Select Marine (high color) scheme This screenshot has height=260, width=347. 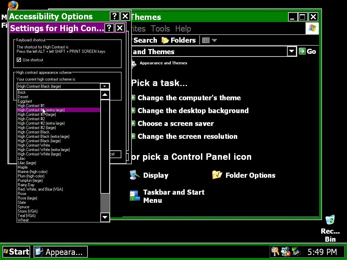click(x=59, y=172)
